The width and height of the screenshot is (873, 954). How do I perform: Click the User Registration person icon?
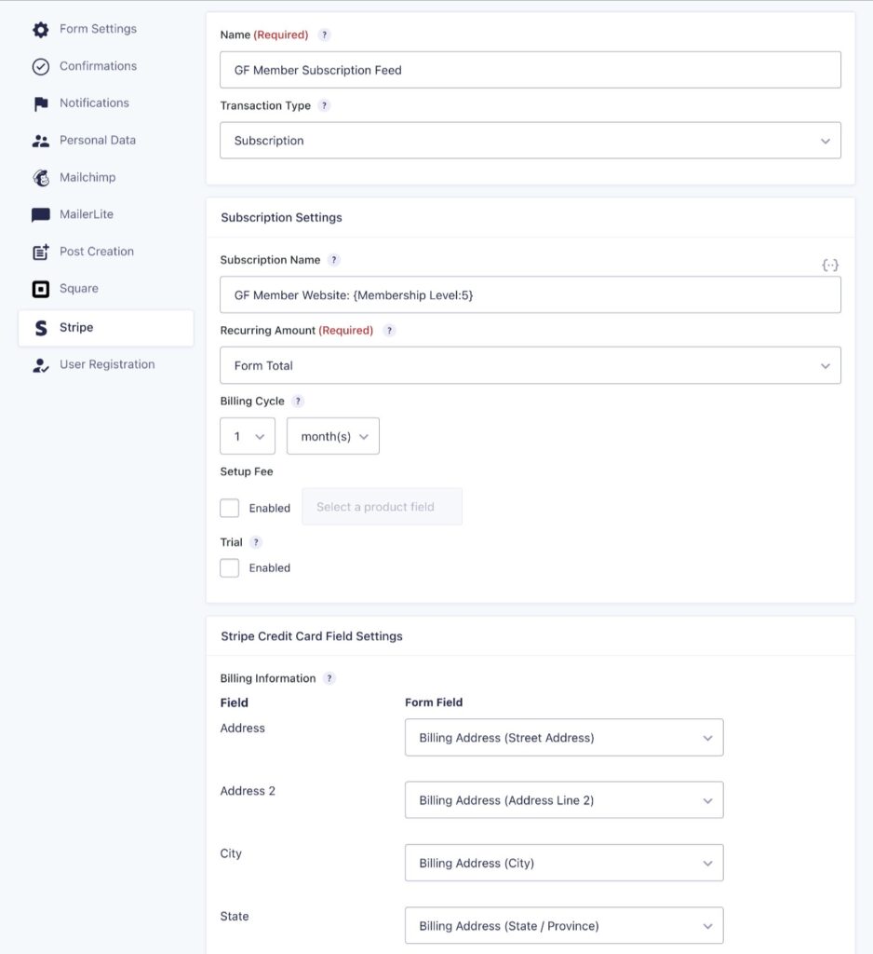[41, 365]
